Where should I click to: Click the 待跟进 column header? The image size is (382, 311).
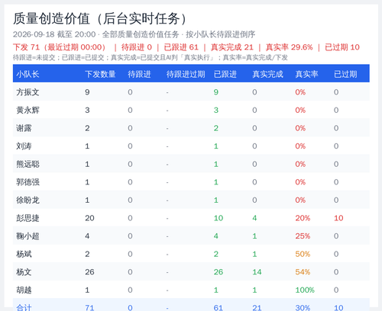pos(139,74)
